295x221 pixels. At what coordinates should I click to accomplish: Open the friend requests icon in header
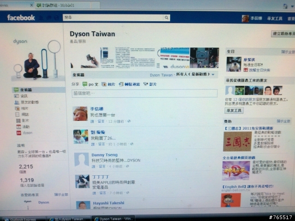[41, 18]
